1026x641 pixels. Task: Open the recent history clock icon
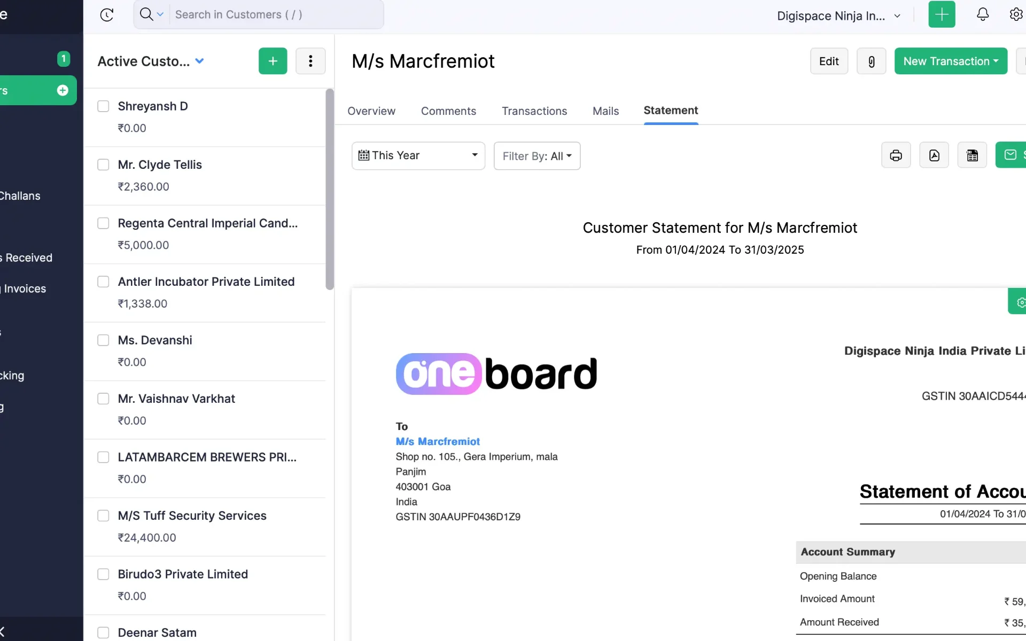click(107, 15)
